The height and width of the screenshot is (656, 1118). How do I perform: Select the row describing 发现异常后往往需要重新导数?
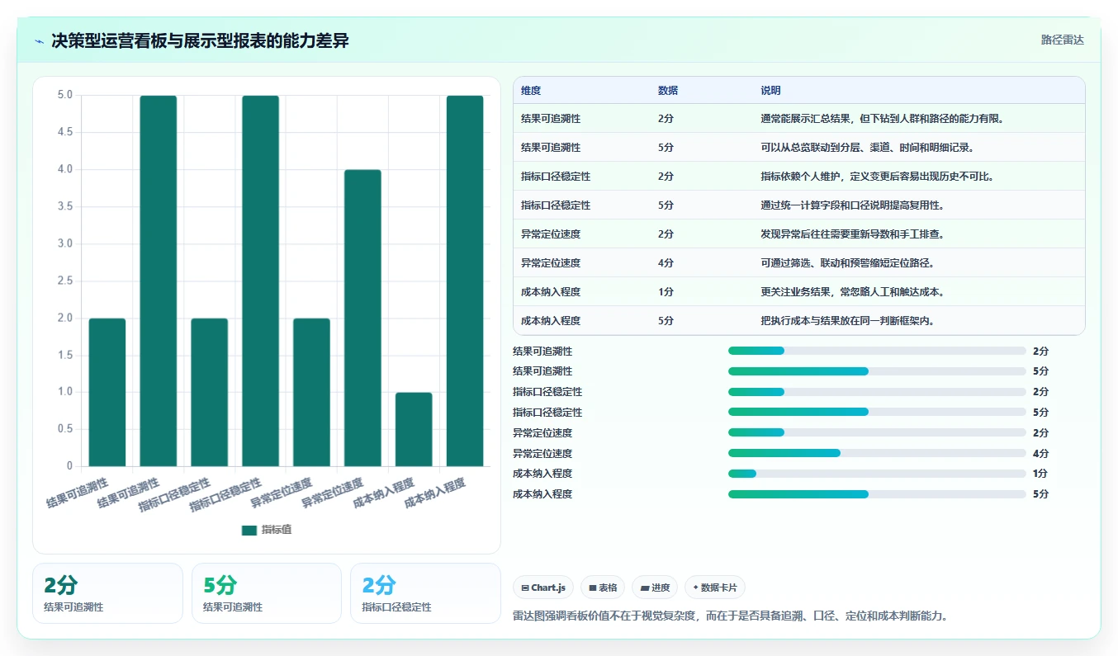click(799, 234)
